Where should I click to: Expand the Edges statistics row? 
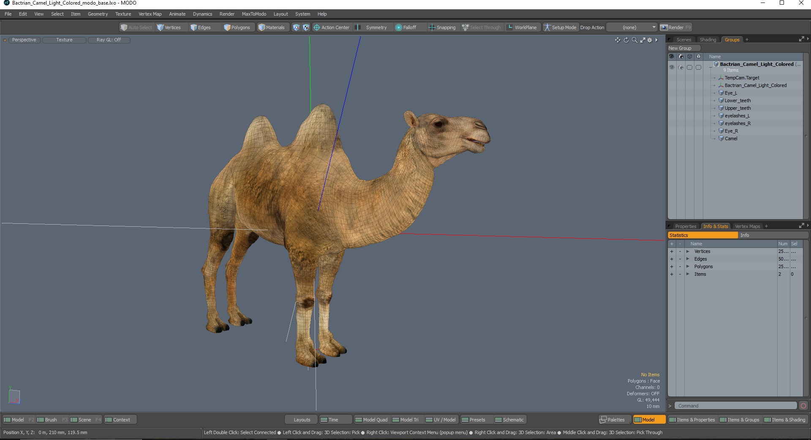tap(688, 259)
